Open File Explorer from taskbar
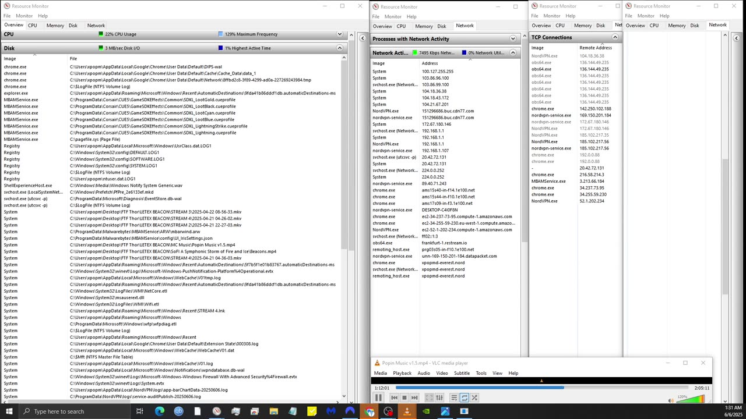 [x=273, y=411]
